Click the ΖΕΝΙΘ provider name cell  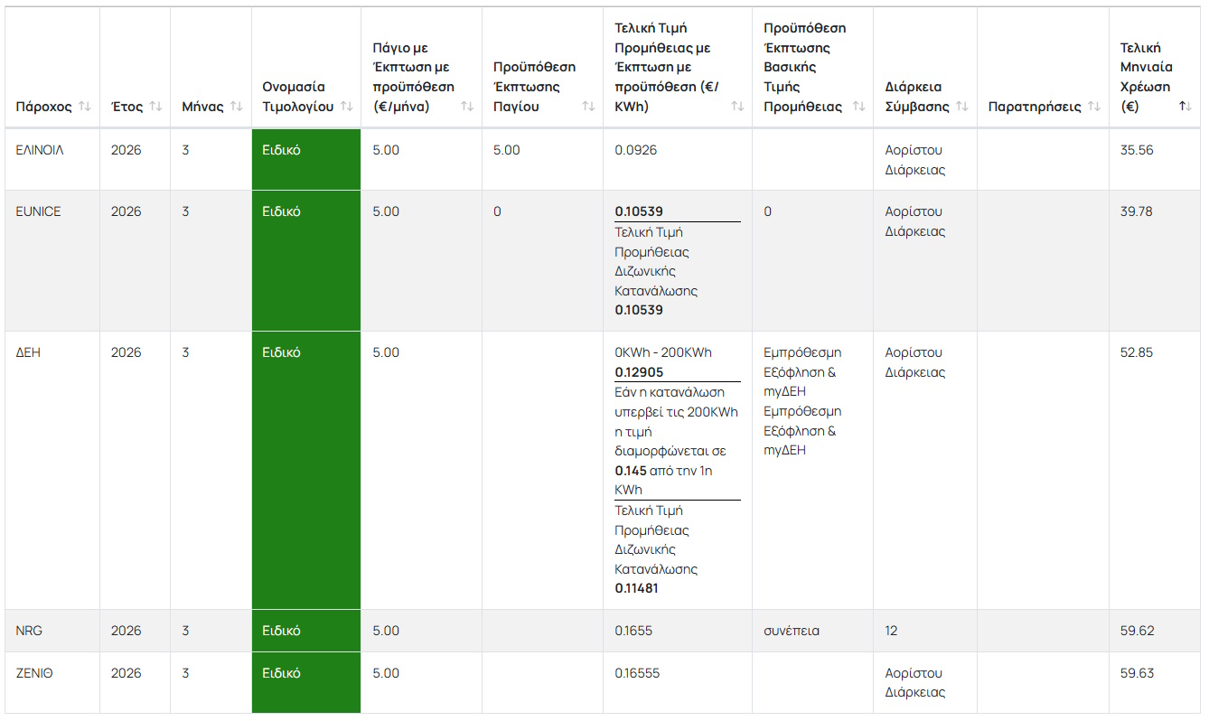click(x=34, y=673)
